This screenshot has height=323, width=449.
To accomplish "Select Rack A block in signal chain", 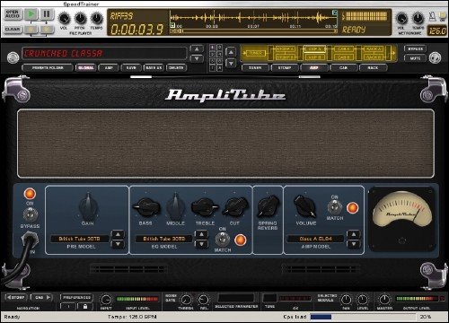I will (374, 48).
